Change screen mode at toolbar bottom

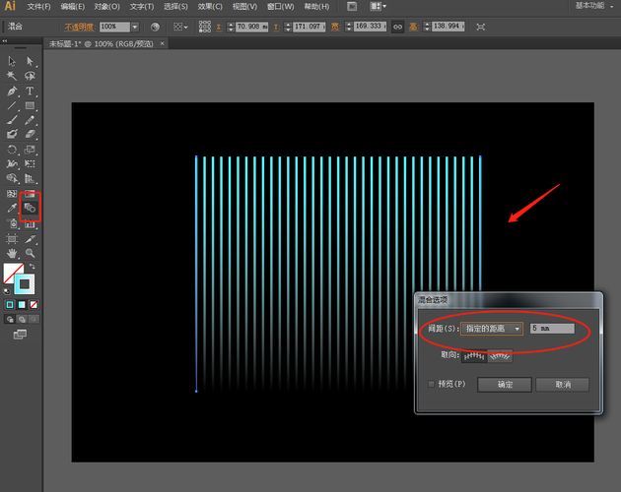pyautogui.click(x=20, y=335)
